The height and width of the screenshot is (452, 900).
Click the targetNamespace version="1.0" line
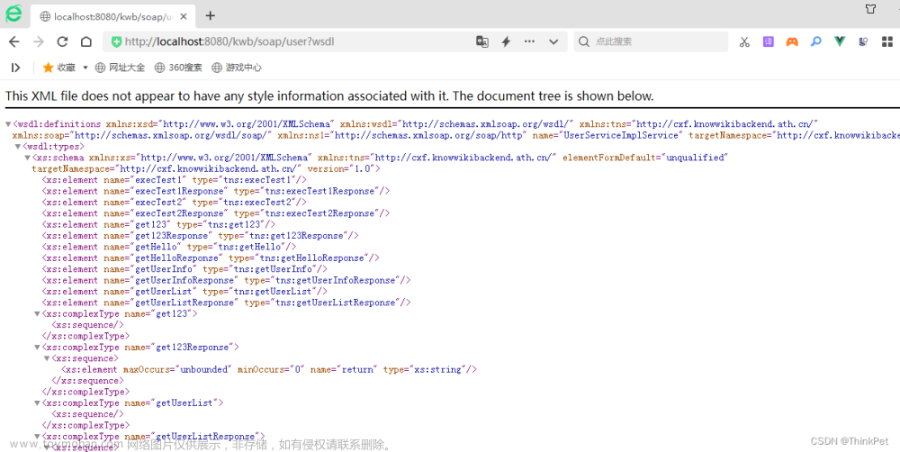click(x=206, y=169)
